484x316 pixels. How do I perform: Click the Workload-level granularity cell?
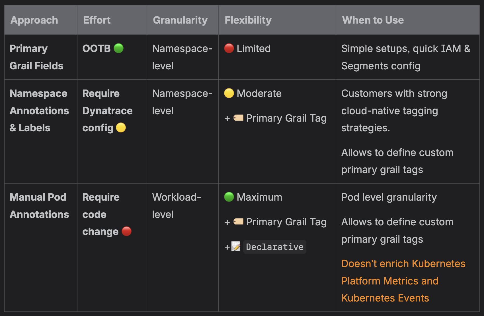point(177,206)
